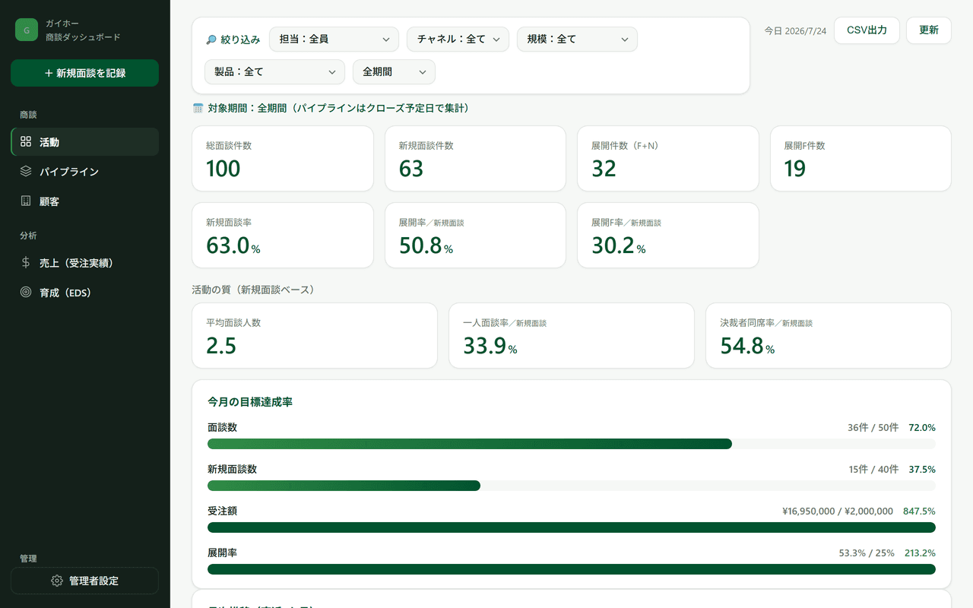Viewport: 973px width, 608px height.
Task: Click the 展開率 progress bar
Action: [x=572, y=569]
